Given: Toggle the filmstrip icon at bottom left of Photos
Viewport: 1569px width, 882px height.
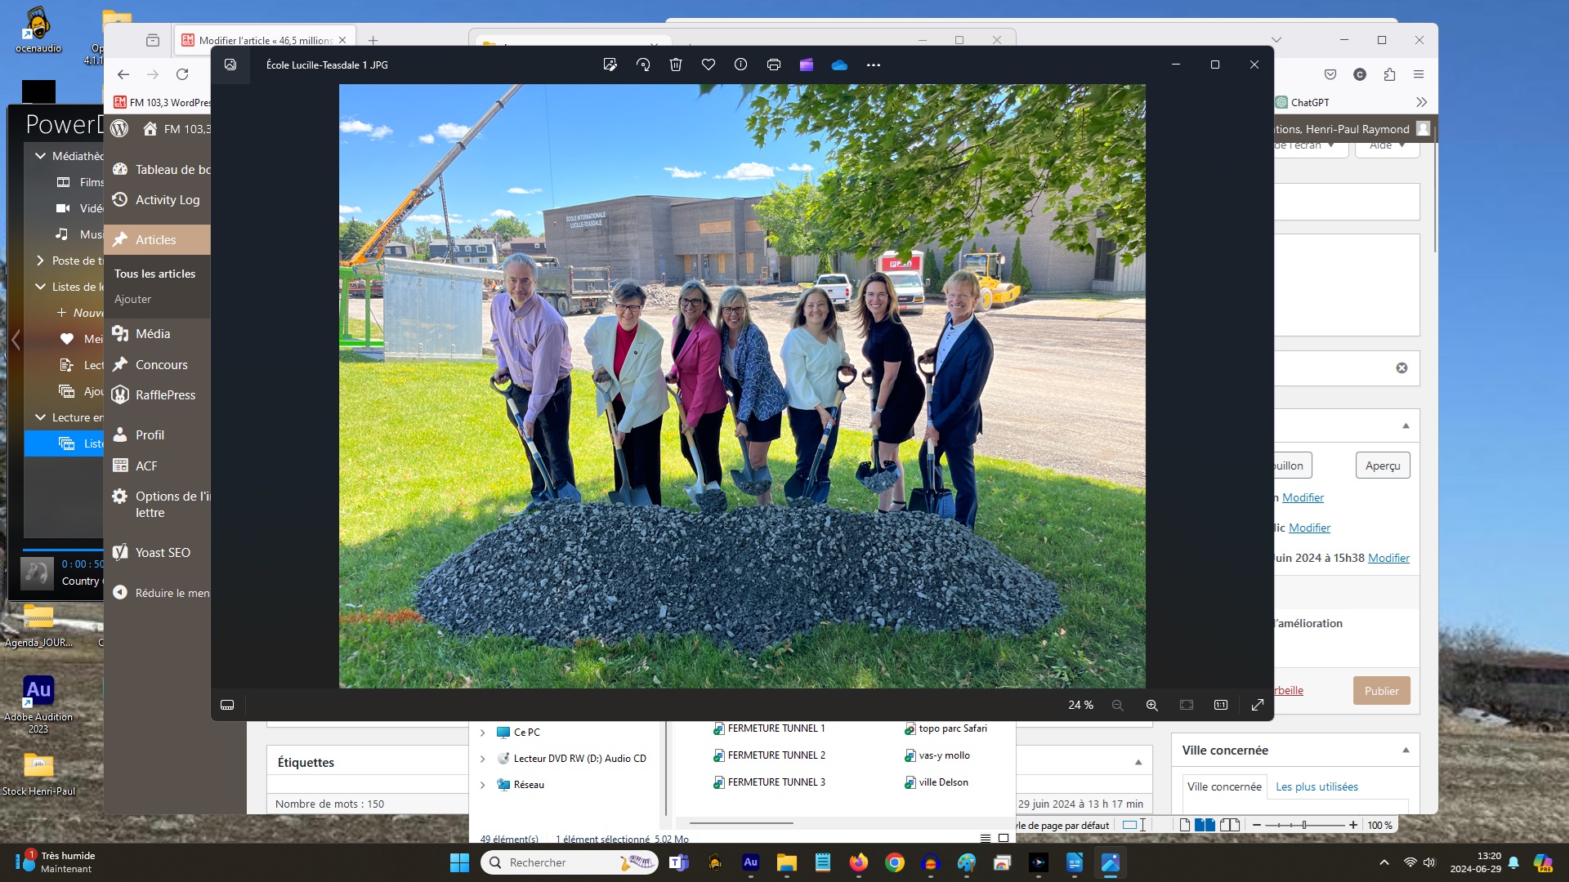Looking at the screenshot, I should [x=227, y=705].
